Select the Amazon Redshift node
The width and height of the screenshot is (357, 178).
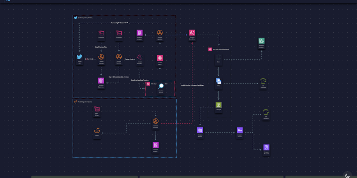pyautogui.click(x=266, y=147)
